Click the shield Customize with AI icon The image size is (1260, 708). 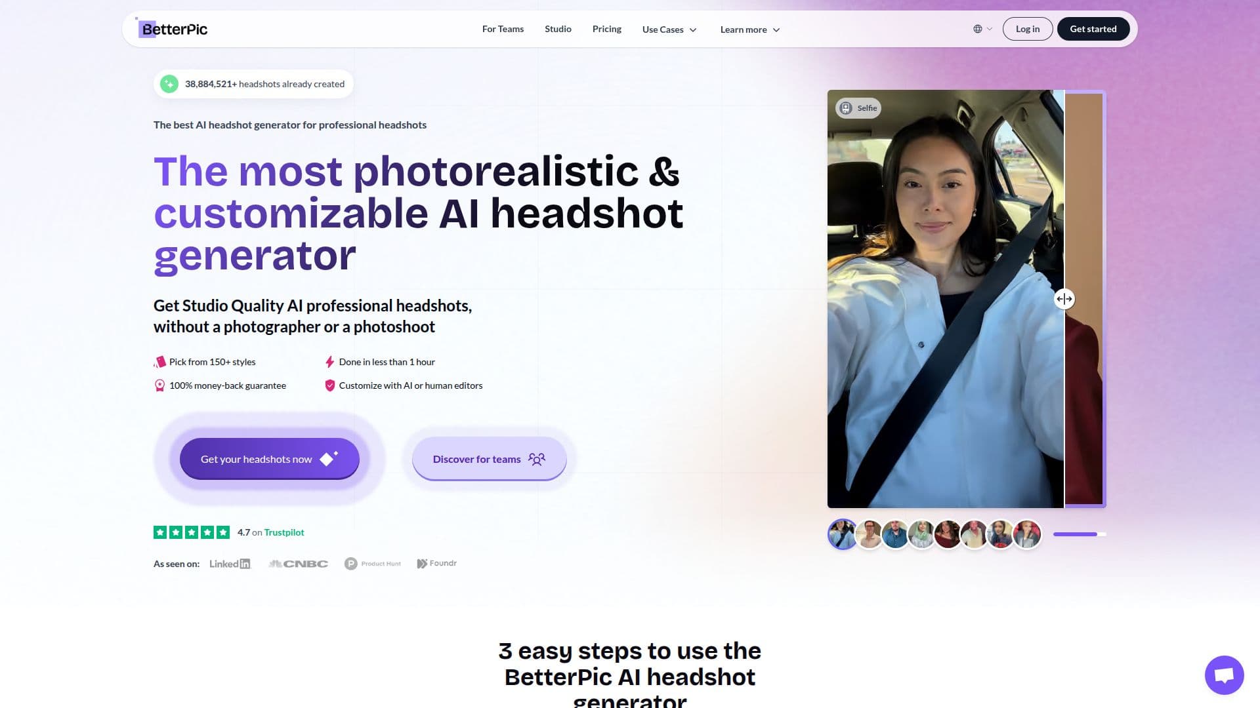click(x=329, y=385)
